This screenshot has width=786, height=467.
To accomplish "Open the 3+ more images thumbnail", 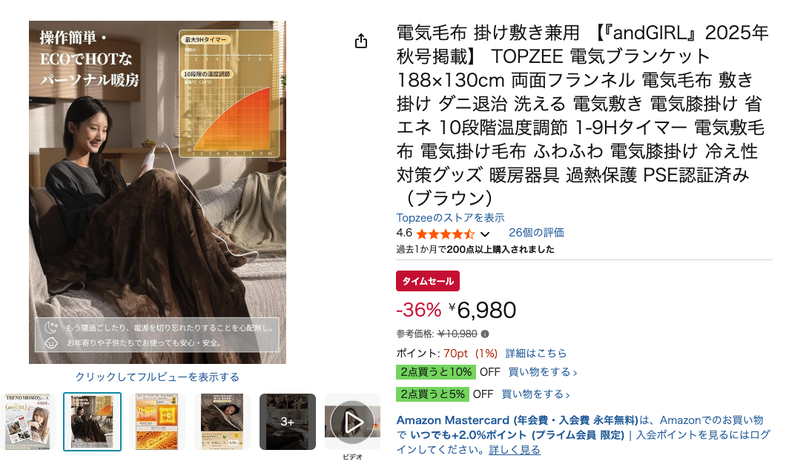I will pyautogui.click(x=287, y=422).
